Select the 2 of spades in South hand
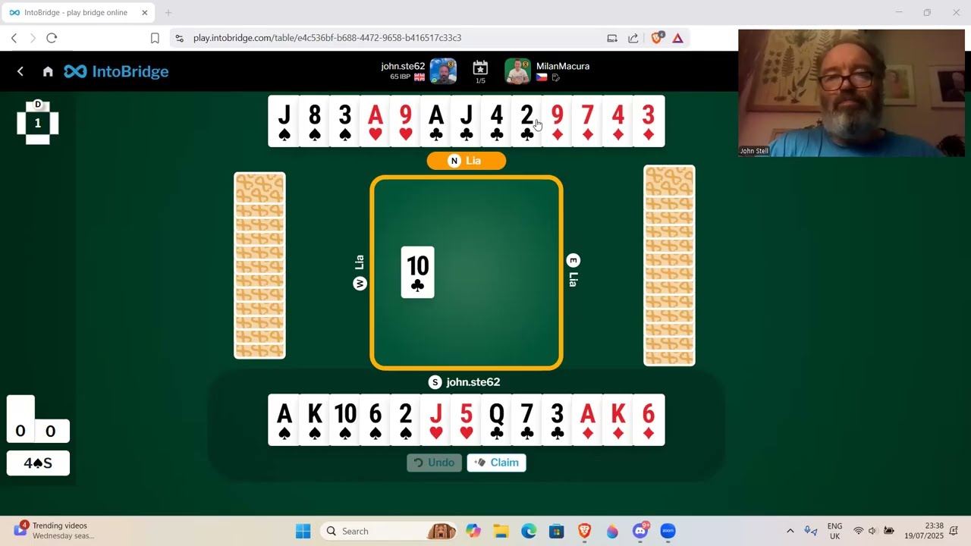Viewport: 971px width, 546px height. (405, 420)
